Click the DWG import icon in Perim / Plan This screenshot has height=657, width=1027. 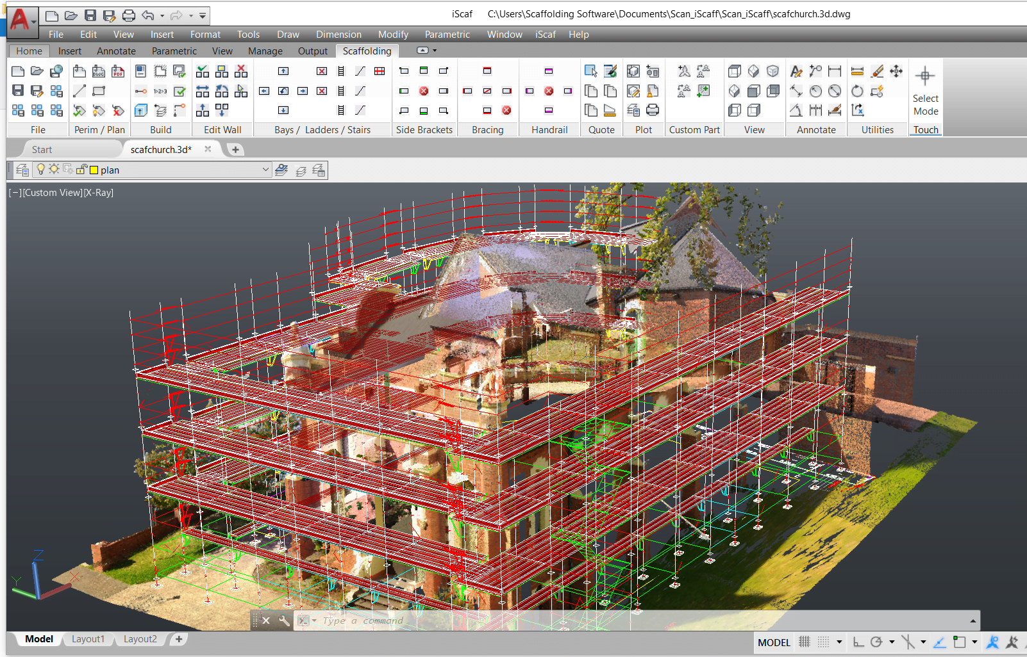click(99, 71)
